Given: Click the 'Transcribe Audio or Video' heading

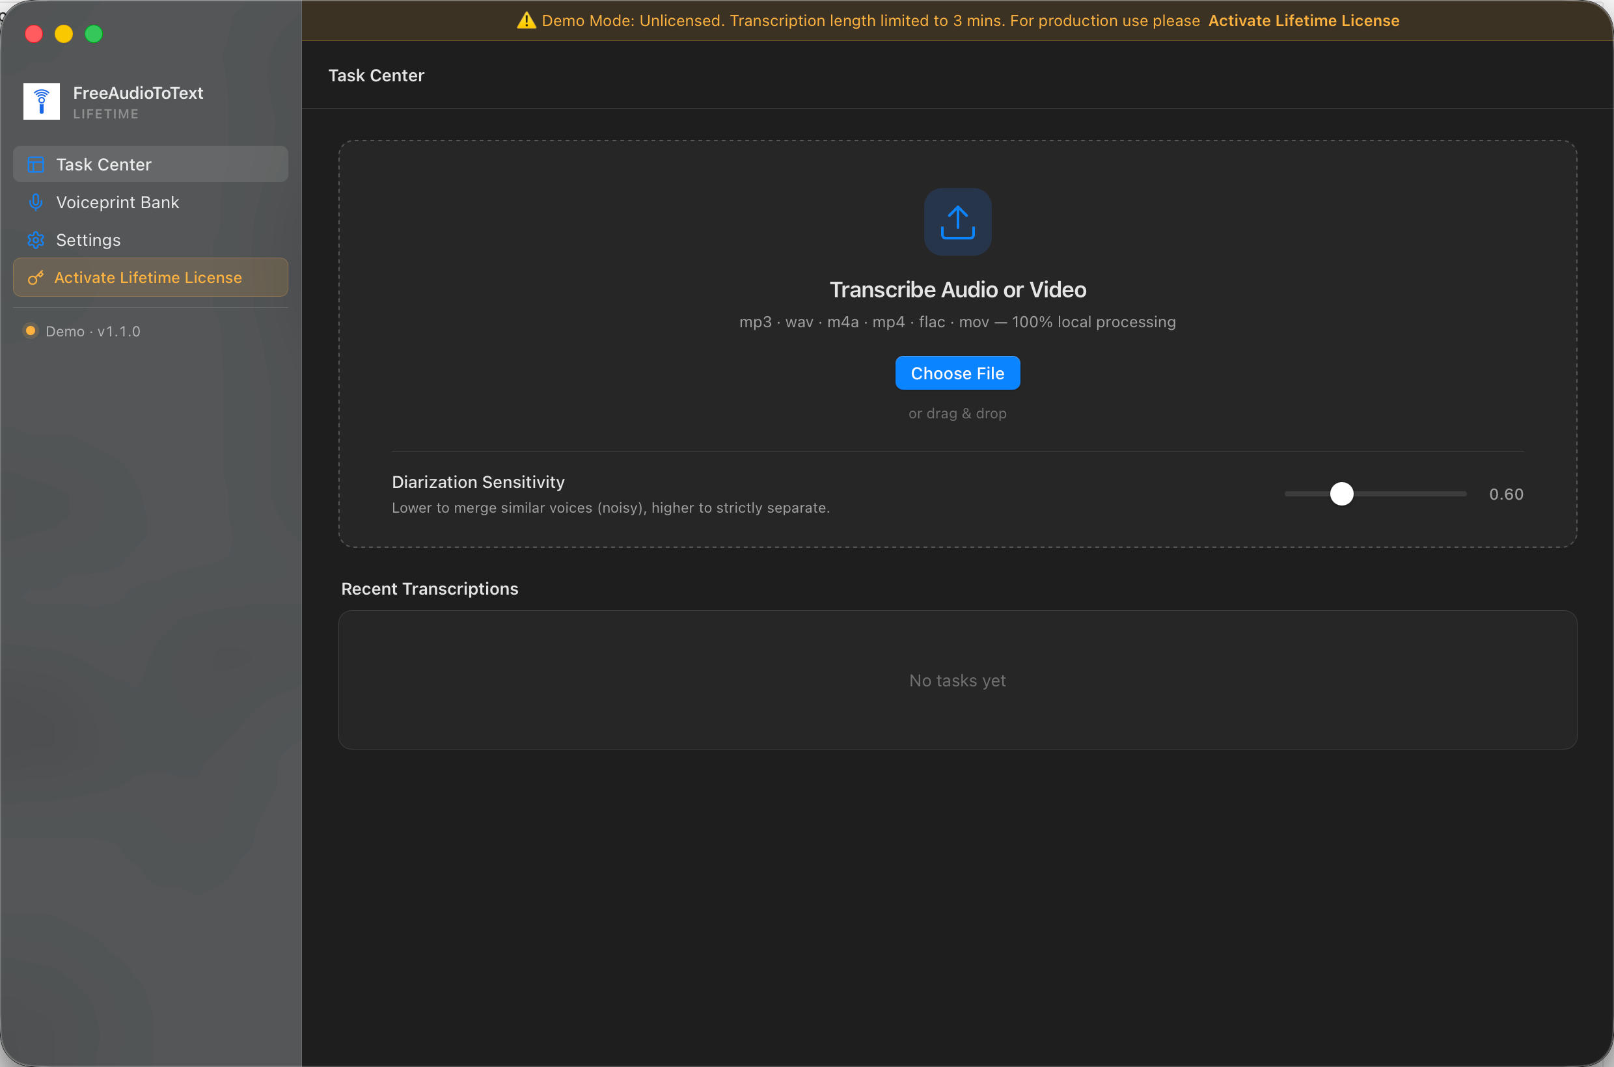Looking at the screenshot, I should [957, 290].
